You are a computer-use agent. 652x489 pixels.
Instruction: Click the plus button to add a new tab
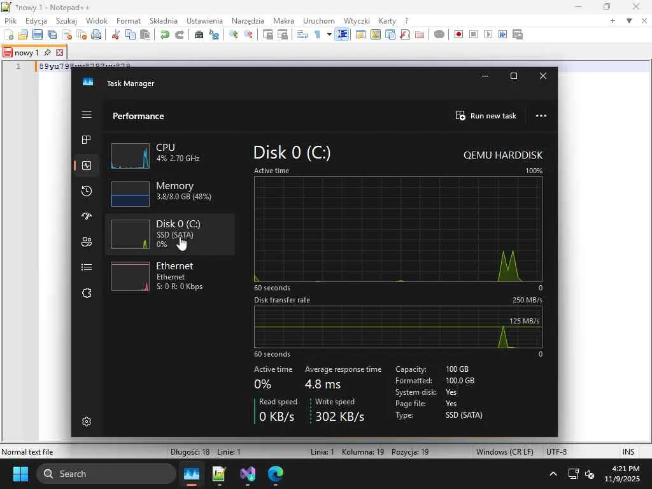coord(613,21)
